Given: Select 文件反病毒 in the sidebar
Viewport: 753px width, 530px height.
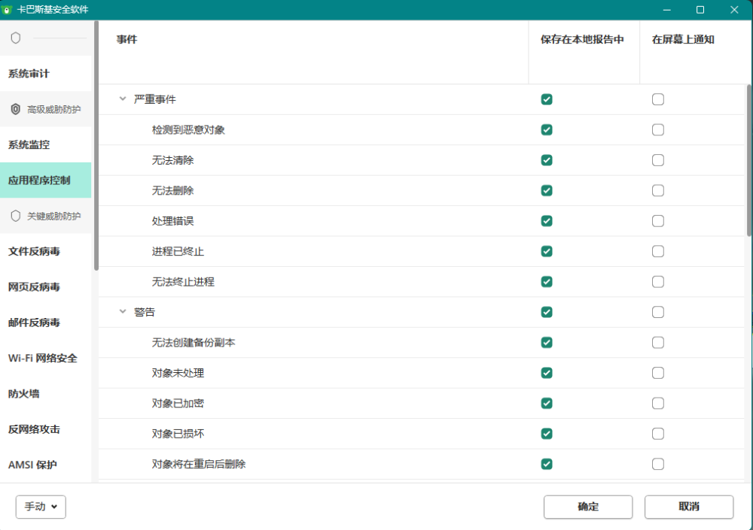Looking at the screenshot, I should pyautogui.click(x=34, y=251).
